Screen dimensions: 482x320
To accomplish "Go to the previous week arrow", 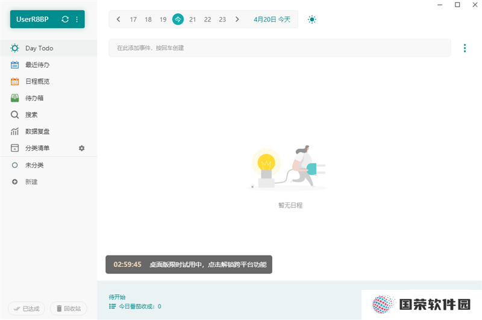I will coord(118,19).
